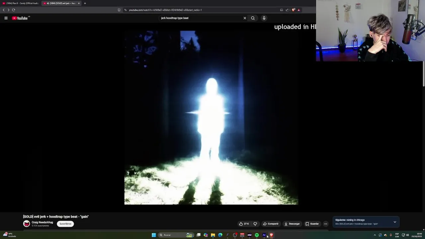Open the Craig NeedsAHug channel name

click(42, 222)
